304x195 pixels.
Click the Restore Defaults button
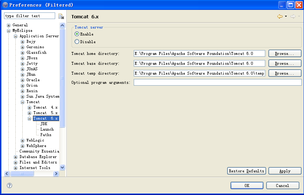246,171
